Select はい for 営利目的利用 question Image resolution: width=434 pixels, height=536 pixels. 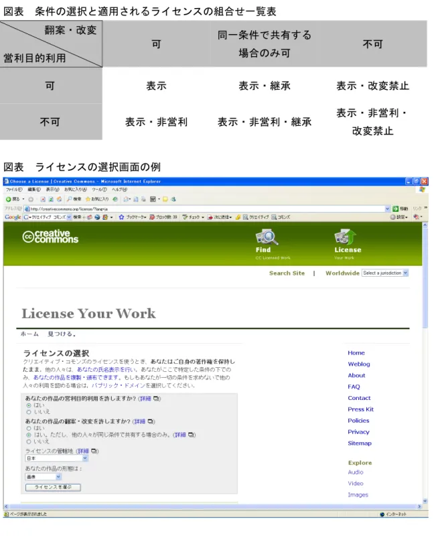(x=29, y=405)
